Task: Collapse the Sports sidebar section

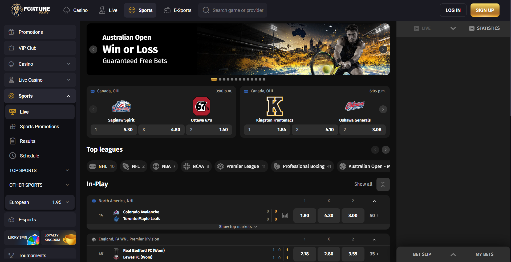Action: [68, 96]
